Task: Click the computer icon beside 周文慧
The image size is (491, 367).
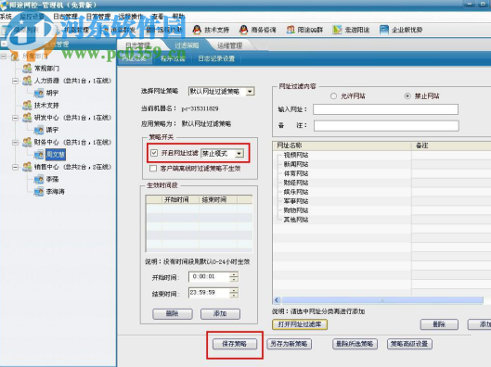Action: click(39, 155)
